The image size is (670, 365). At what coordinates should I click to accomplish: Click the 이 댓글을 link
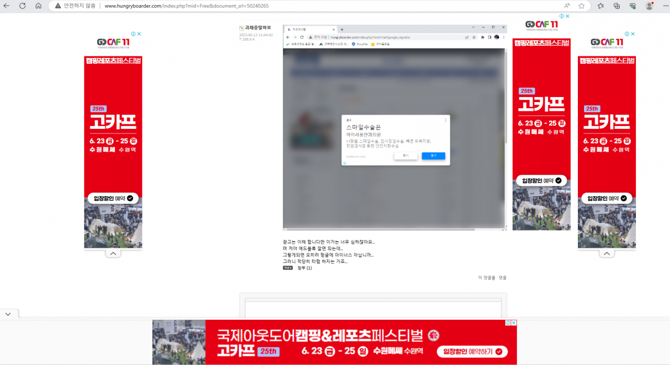coord(487,277)
